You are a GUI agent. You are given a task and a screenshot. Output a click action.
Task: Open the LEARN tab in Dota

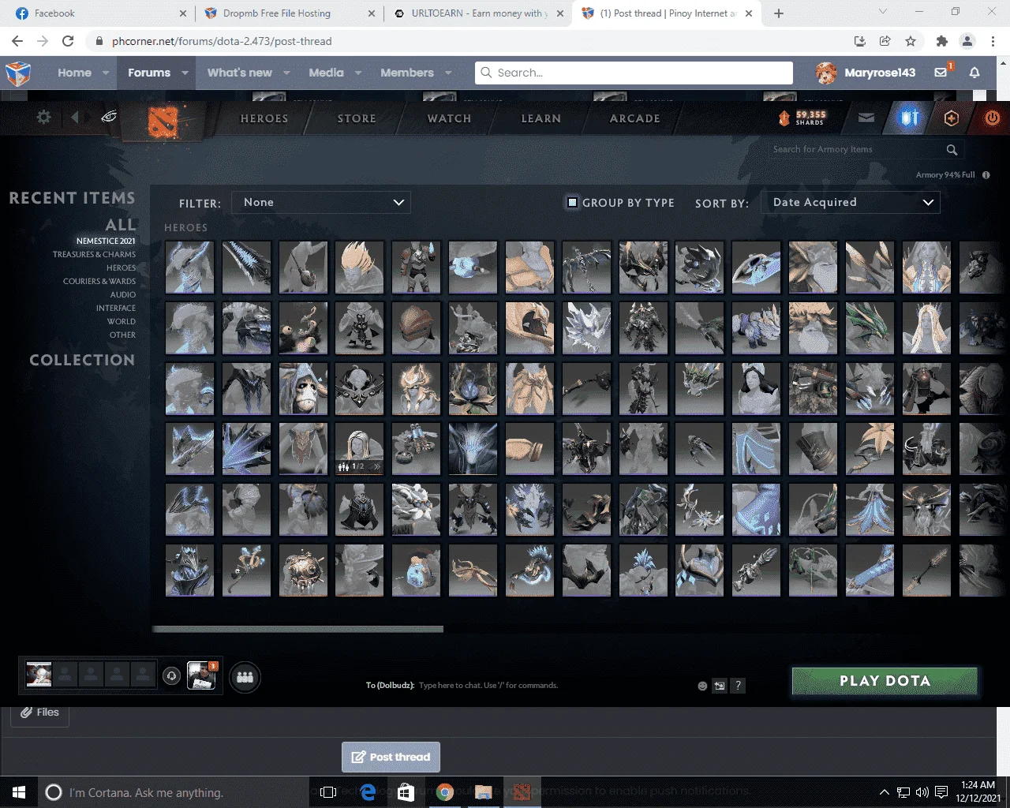541,118
